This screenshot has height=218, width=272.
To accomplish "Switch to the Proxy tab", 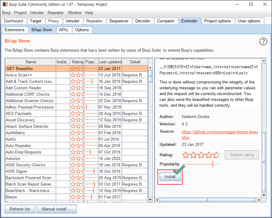I will coord(54,21).
